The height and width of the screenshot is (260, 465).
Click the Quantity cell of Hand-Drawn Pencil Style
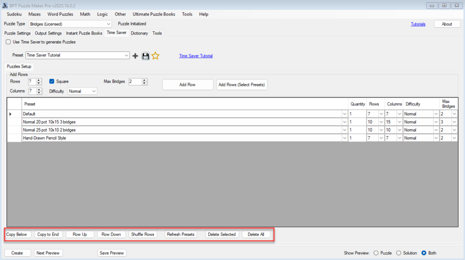coord(357,138)
